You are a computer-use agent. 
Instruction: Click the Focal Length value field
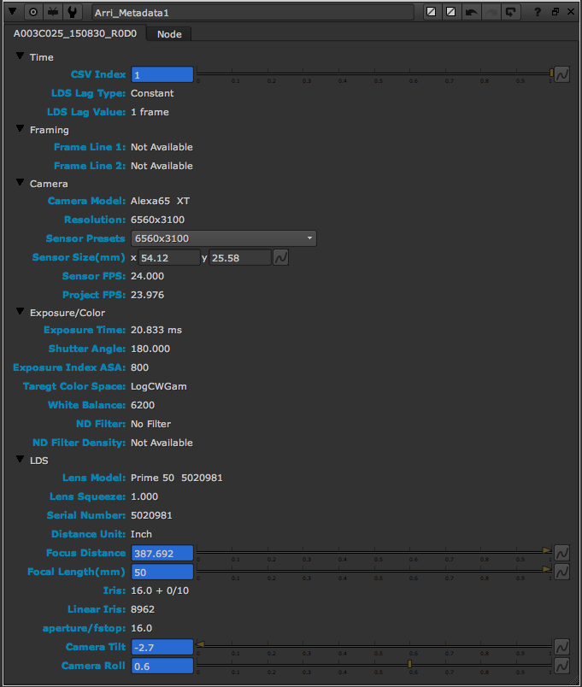(162, 572)
